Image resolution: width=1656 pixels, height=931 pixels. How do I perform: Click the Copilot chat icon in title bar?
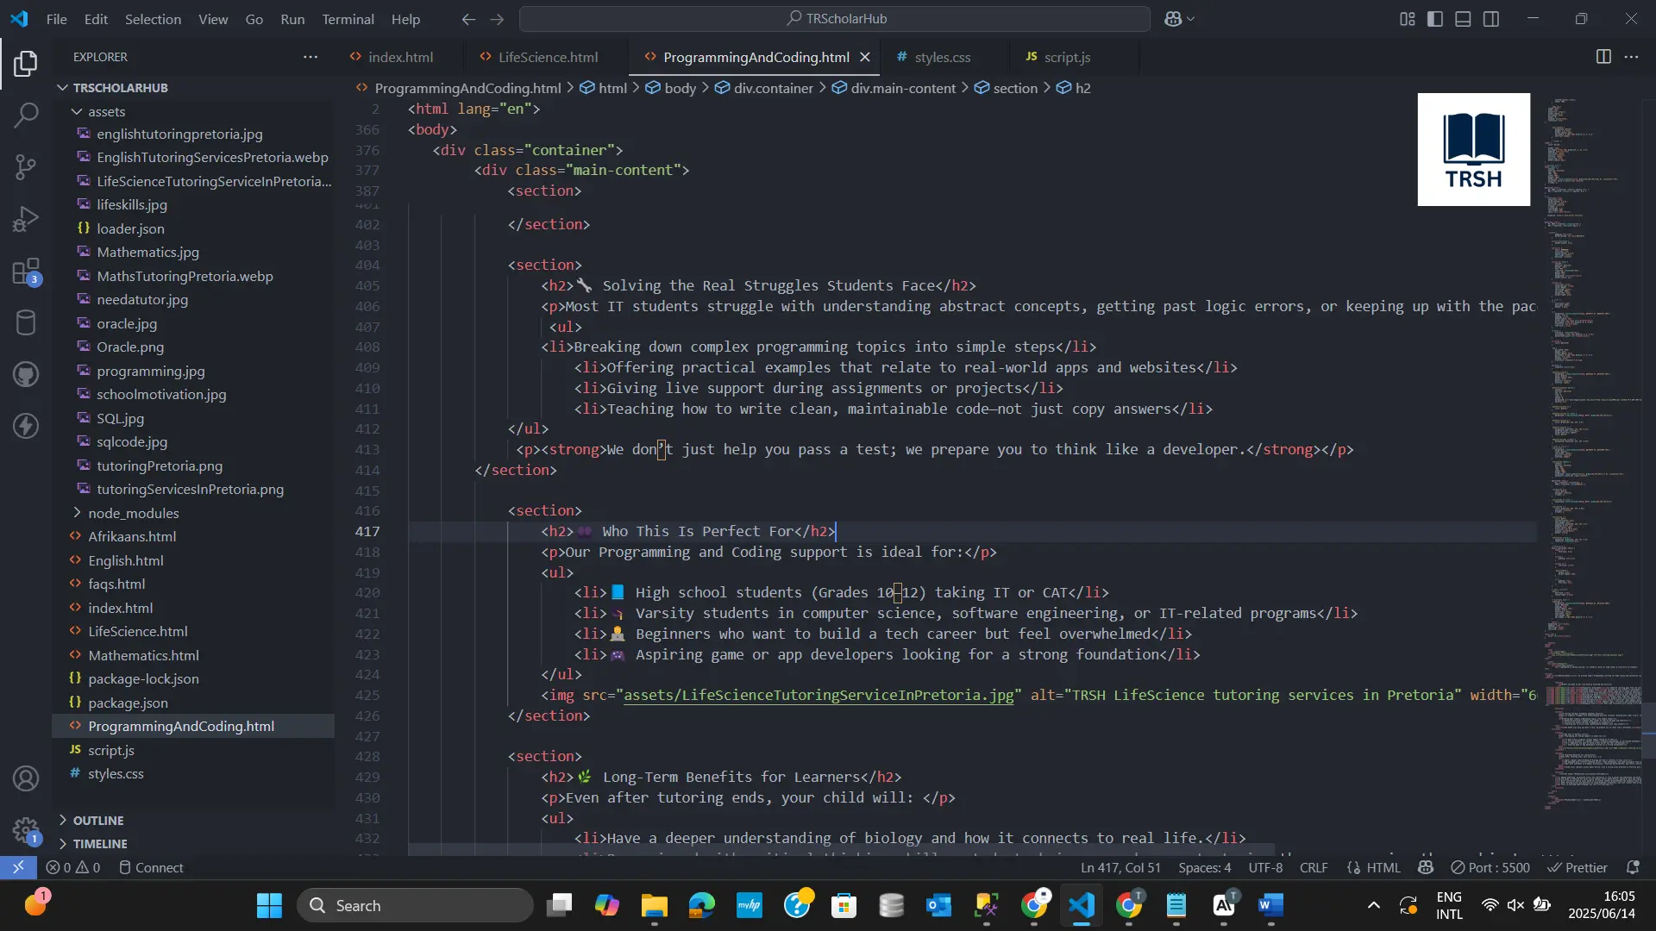click(1173, 18)
